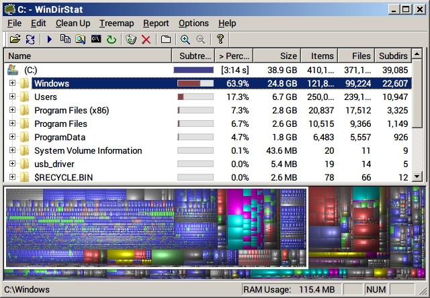Expand the ProgramData folder node

coord(12,137)
